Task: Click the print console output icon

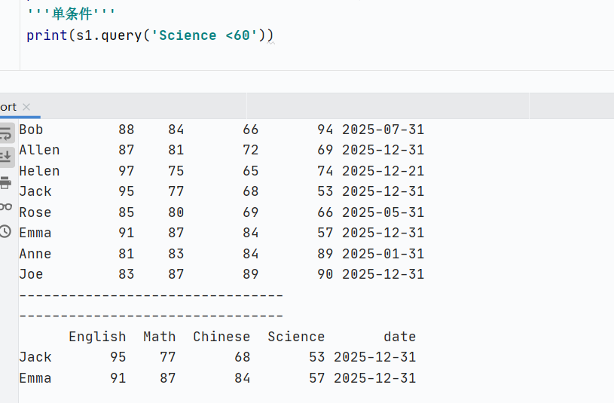Action: click(6, 182)
